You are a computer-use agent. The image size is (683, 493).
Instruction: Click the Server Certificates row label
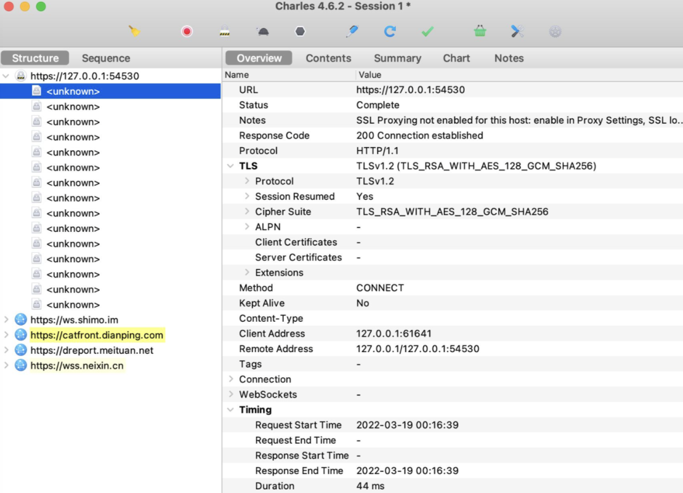coord(298,257)
